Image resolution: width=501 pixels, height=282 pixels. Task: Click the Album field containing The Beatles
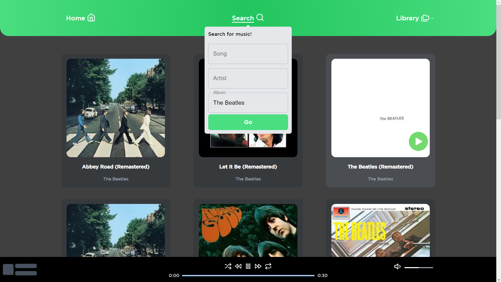pyautogui.click(x=248, y=103)
